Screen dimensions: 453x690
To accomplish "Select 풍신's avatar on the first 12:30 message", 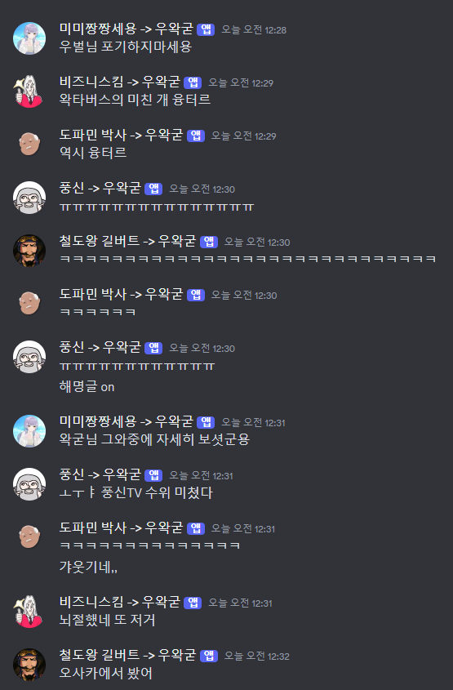I will click(29, 198).
